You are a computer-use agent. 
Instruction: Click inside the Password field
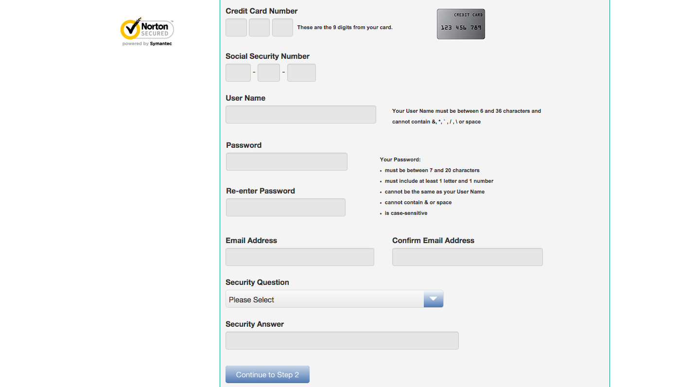pyautogui.click(x=286, y=161)
